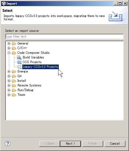129x151 pixels.
Task: Click the Legacy CCSv3.3 Projects icon
Action: coord(19,67)
